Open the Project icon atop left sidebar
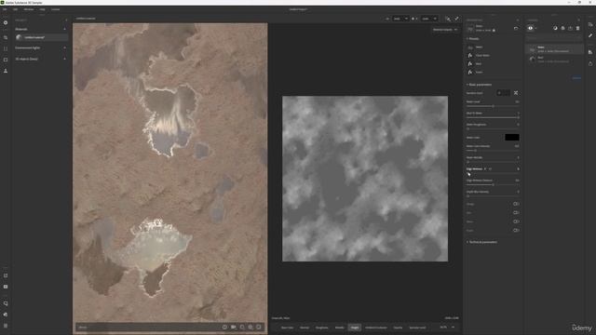The width and height of the screenshot is (596, 335). (6, 22)
